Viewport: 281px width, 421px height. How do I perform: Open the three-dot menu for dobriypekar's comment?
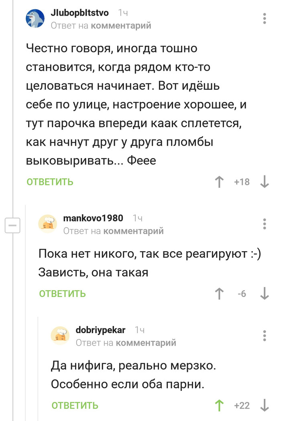pyautogui.click(x=265, y=336)
